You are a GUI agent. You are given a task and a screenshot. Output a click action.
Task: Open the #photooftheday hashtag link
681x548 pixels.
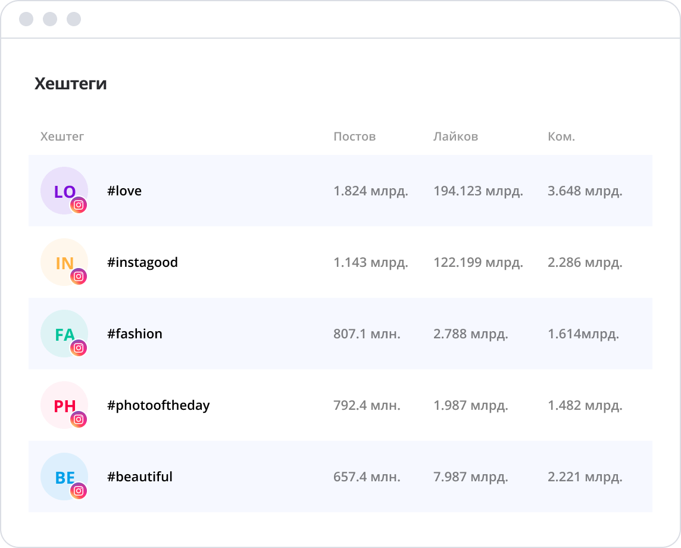coord(158,406)
